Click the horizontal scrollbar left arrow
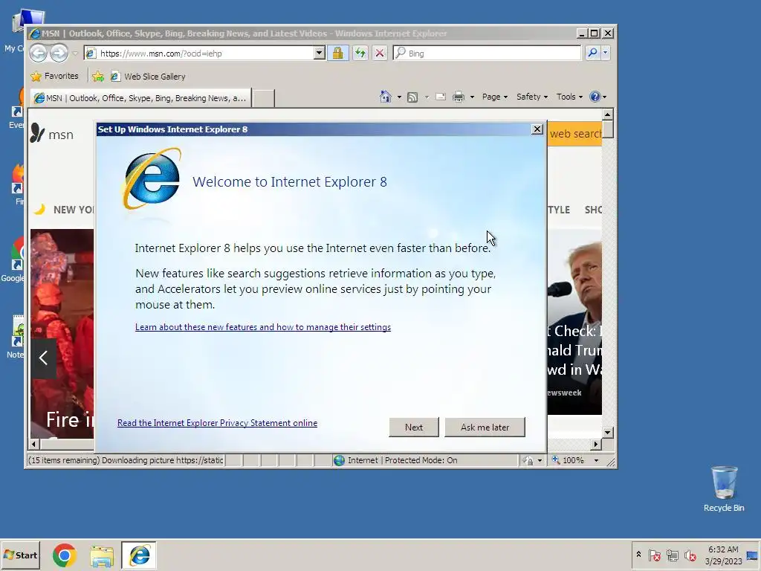761x571 pixels. (x=33, y=444)
